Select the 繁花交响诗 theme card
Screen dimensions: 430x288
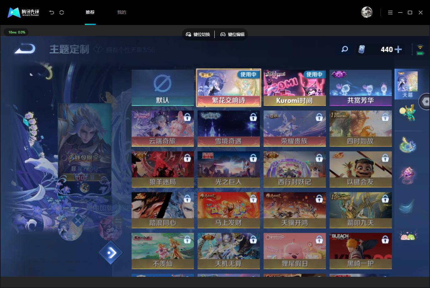228,88
